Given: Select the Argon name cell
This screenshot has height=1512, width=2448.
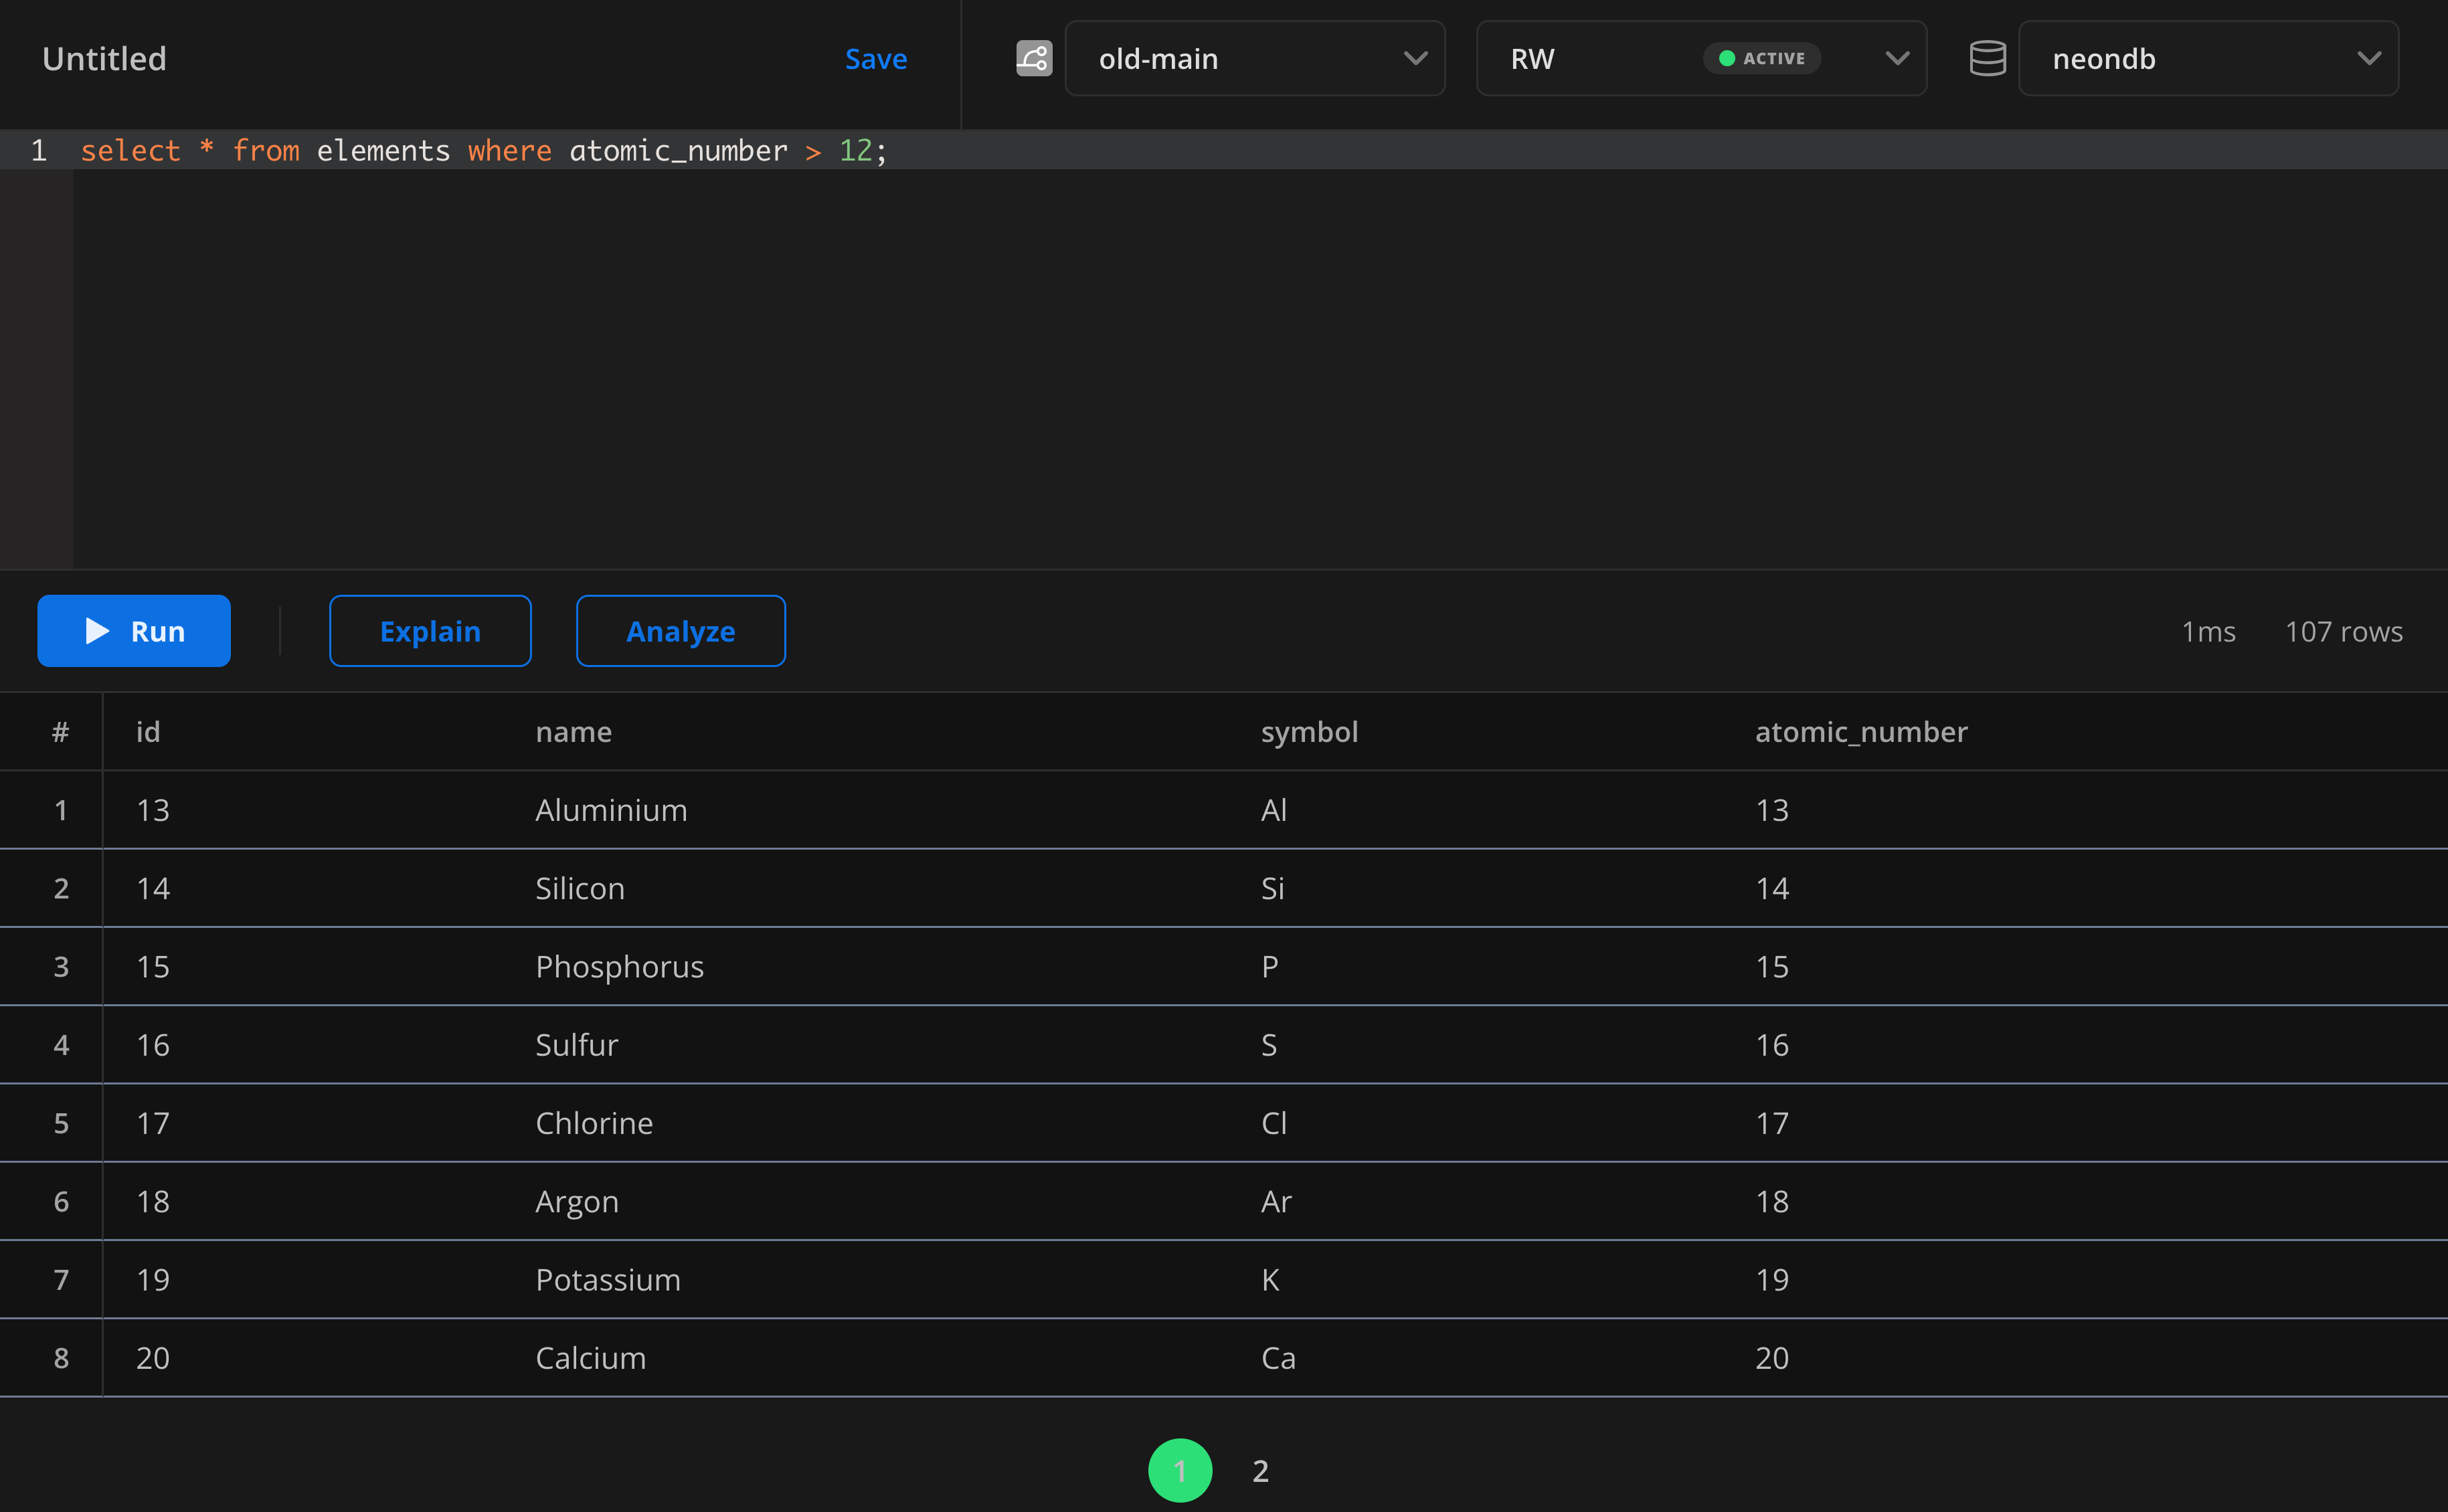Looking at the screenshot, I should [577, 1202].
